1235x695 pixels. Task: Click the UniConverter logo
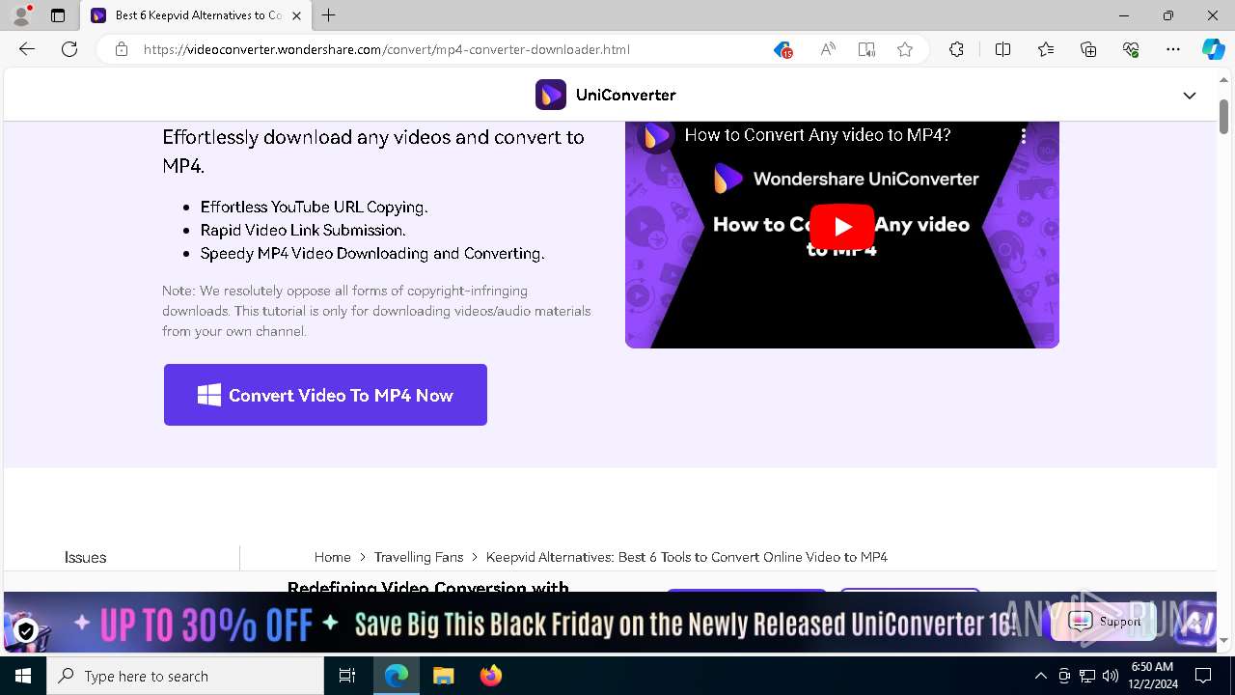click(x=606, y=95)
